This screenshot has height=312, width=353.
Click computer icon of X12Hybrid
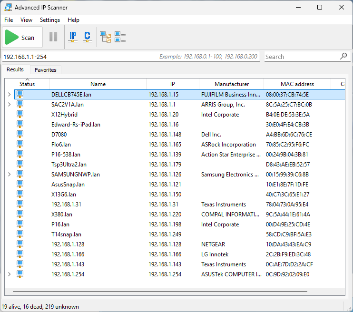click(x=20, y=114)
